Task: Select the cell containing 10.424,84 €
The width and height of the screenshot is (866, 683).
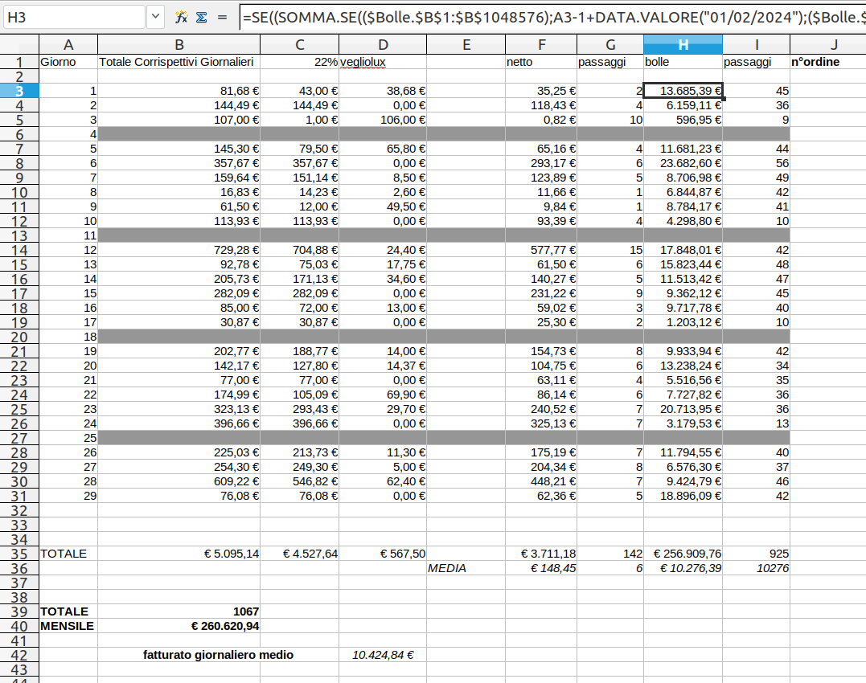Action: click(382, 655)
